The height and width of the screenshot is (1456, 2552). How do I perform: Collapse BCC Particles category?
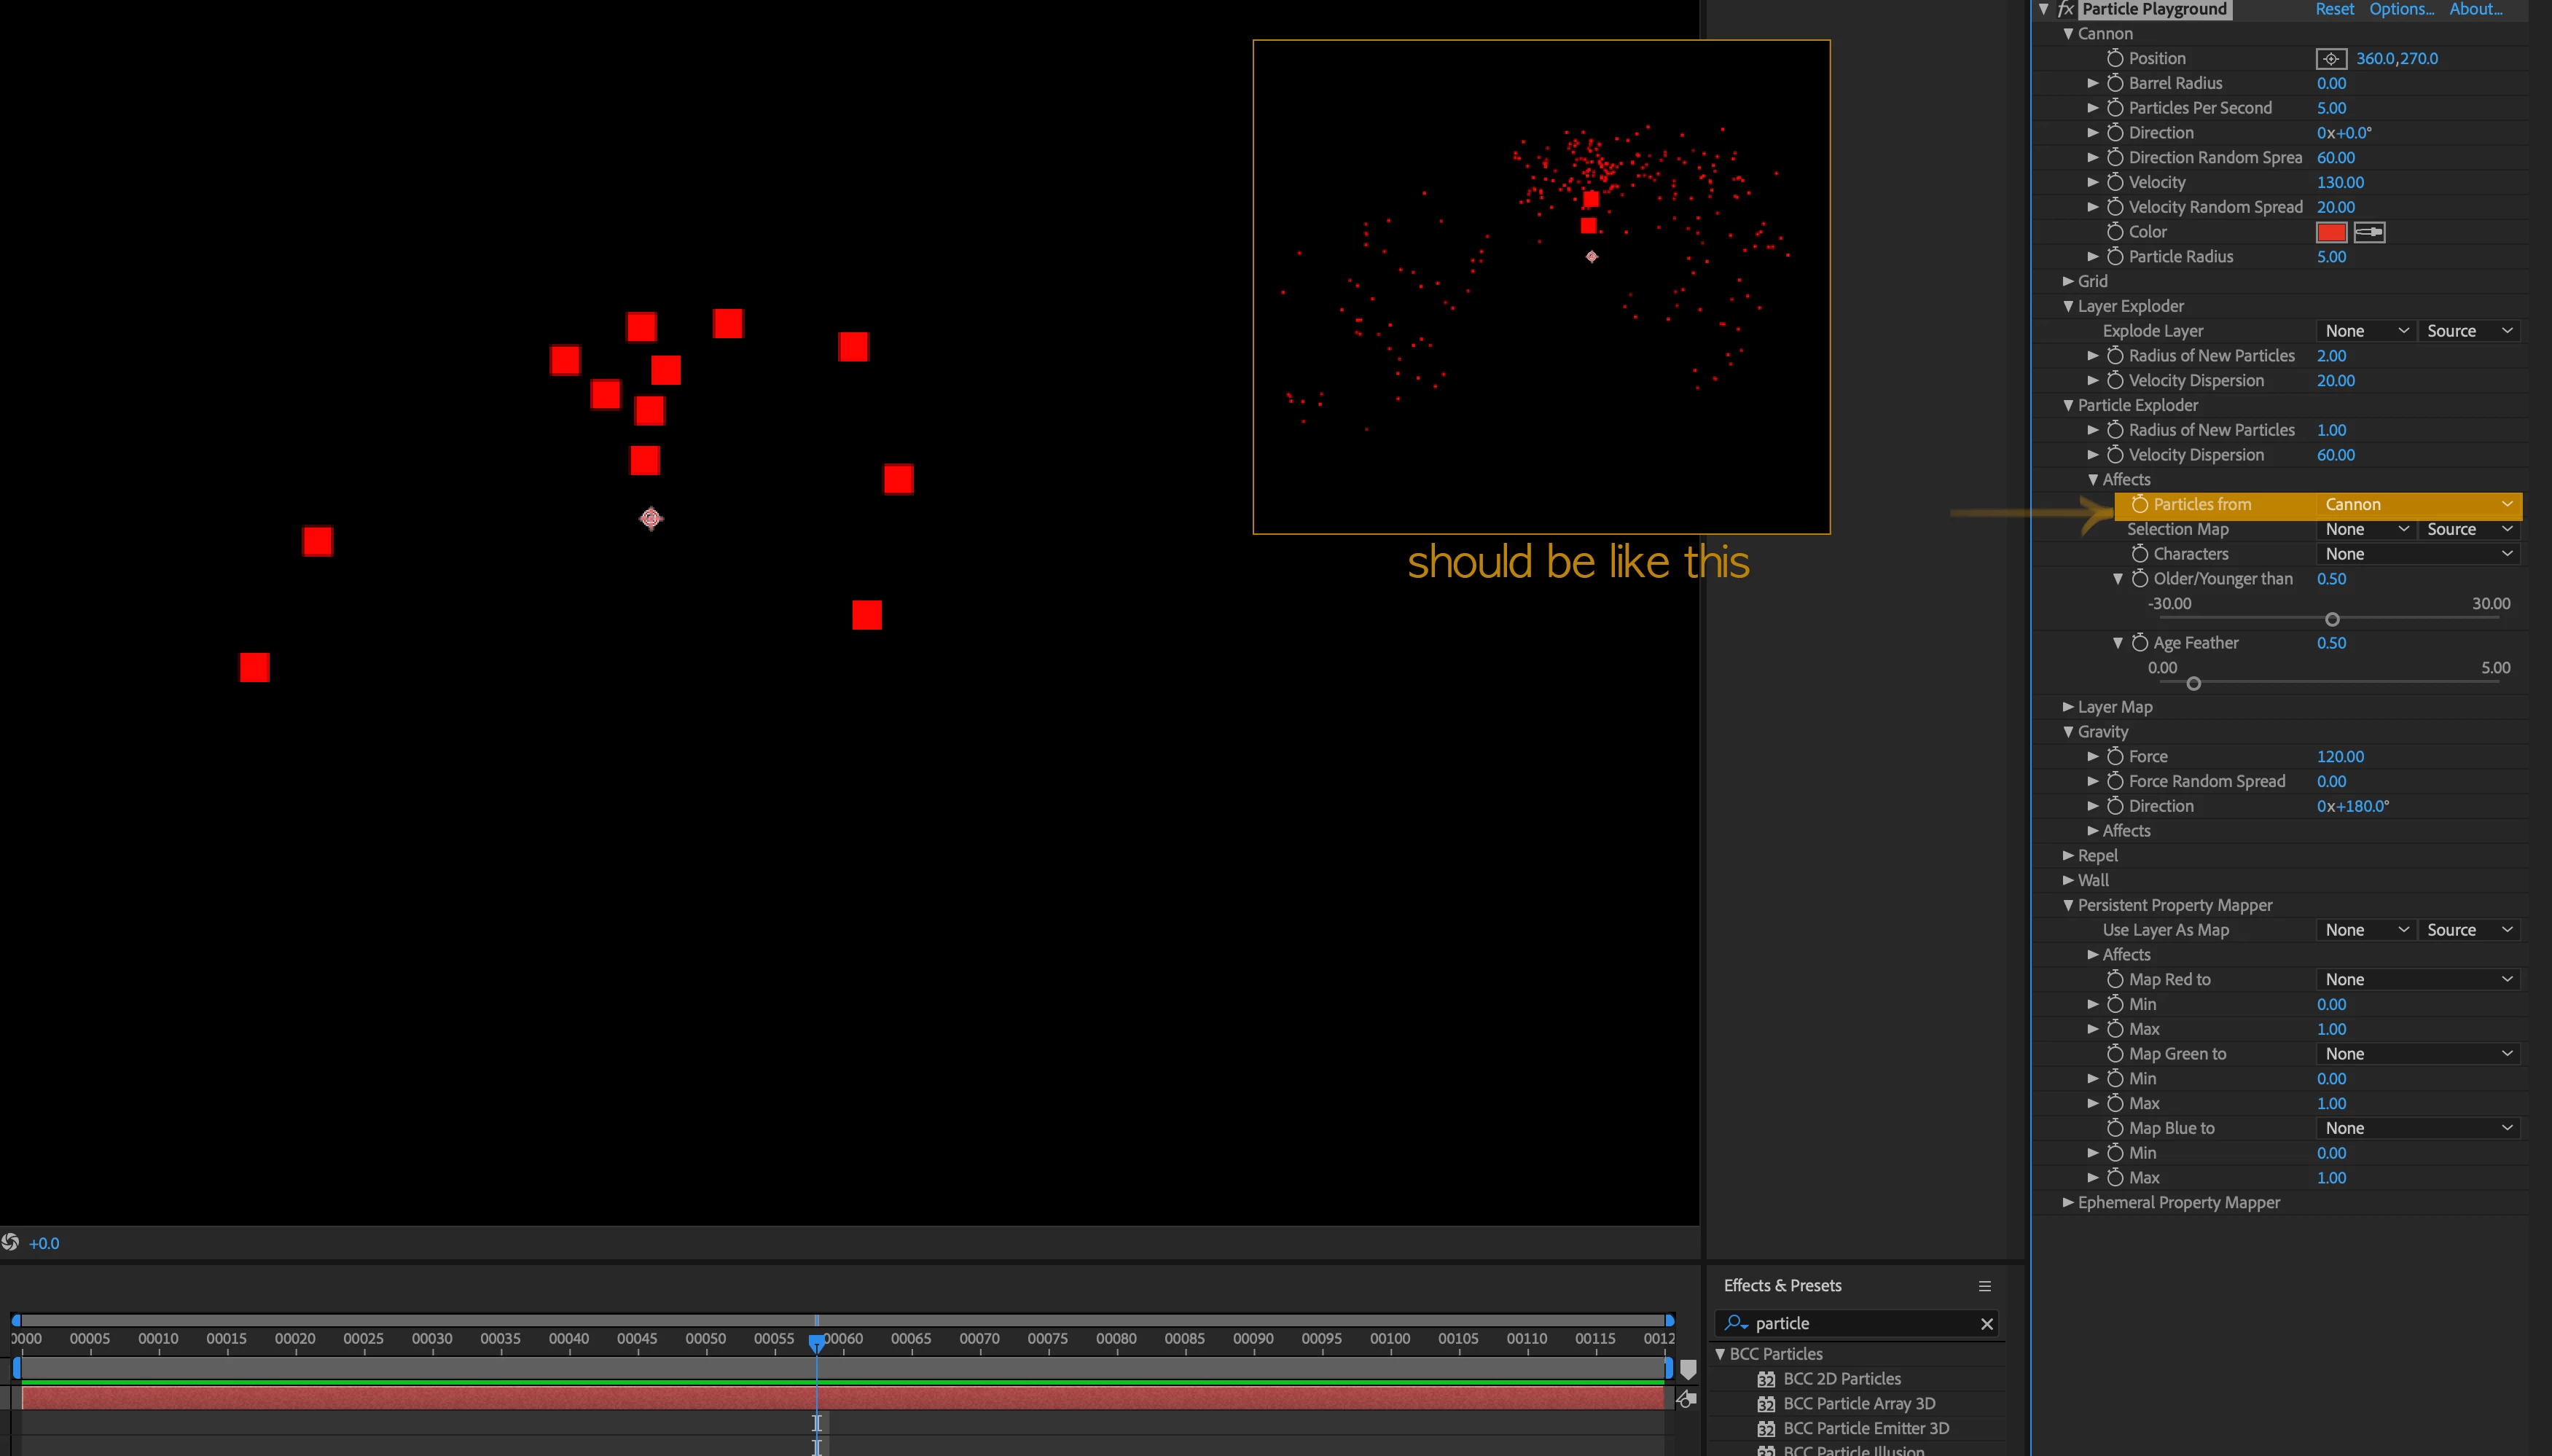(x=1720, y=1354)
